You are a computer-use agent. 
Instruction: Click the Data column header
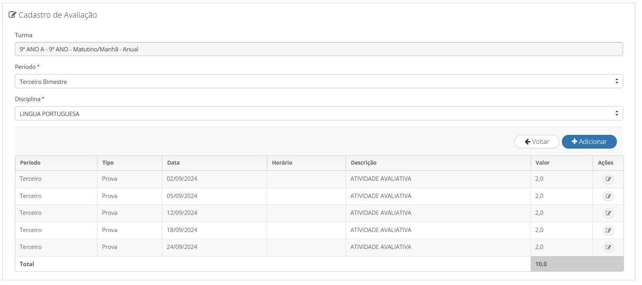(173, 163)
